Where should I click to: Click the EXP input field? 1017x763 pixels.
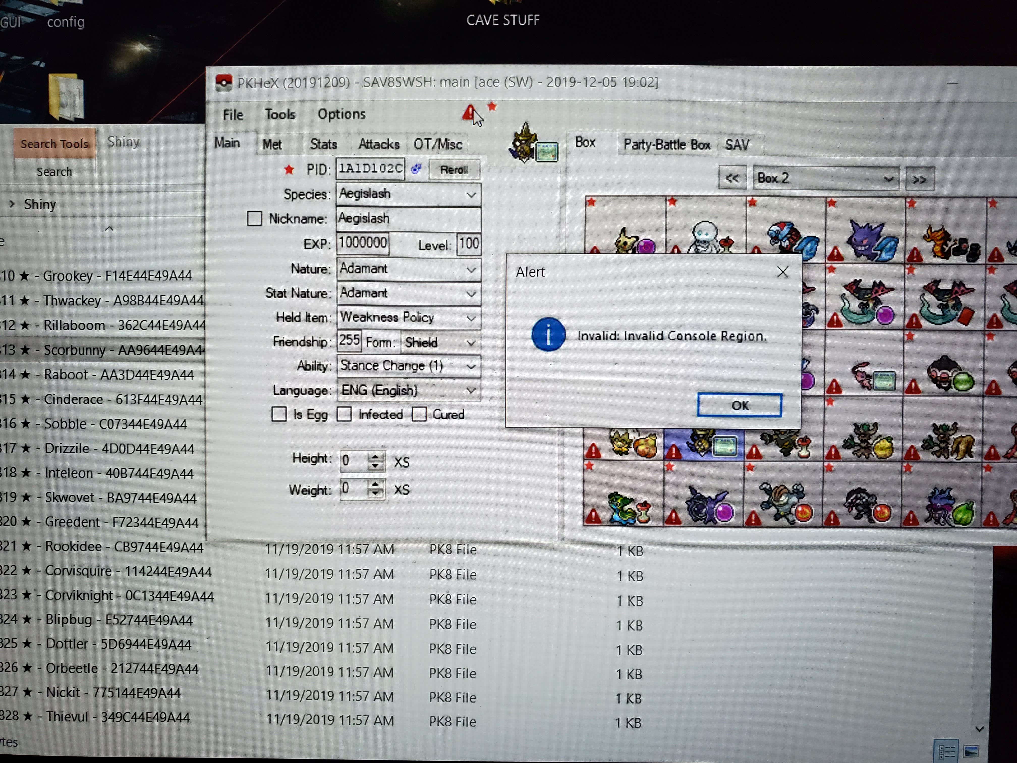point(363,243)
